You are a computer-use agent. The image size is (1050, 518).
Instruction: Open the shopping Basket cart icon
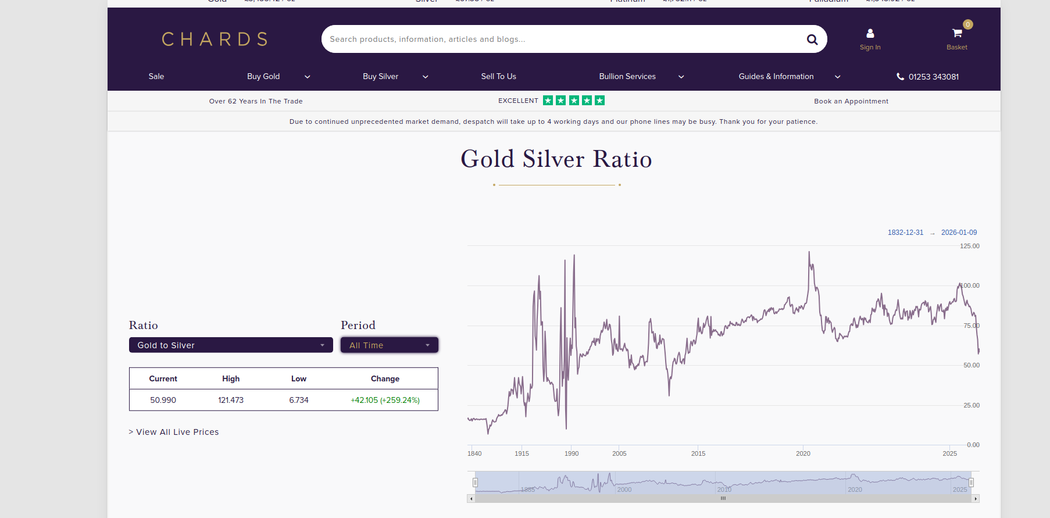click(956, 34)
